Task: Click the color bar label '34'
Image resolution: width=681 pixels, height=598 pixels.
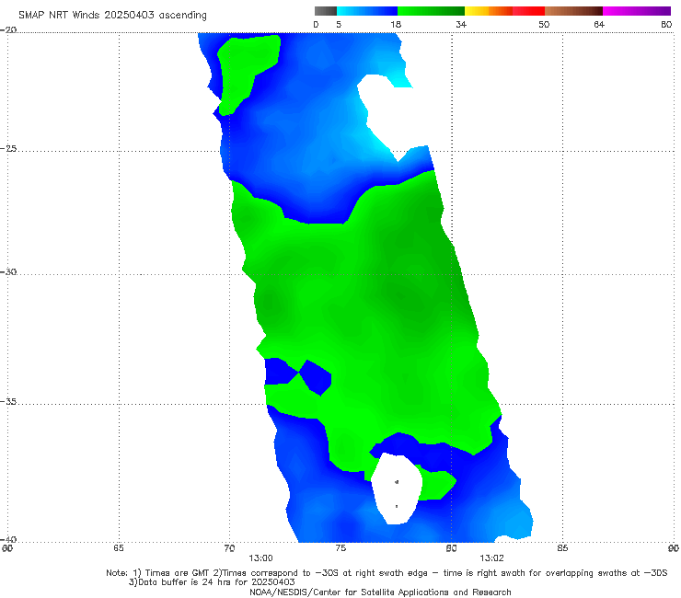Action: click(x=461, y=25)
